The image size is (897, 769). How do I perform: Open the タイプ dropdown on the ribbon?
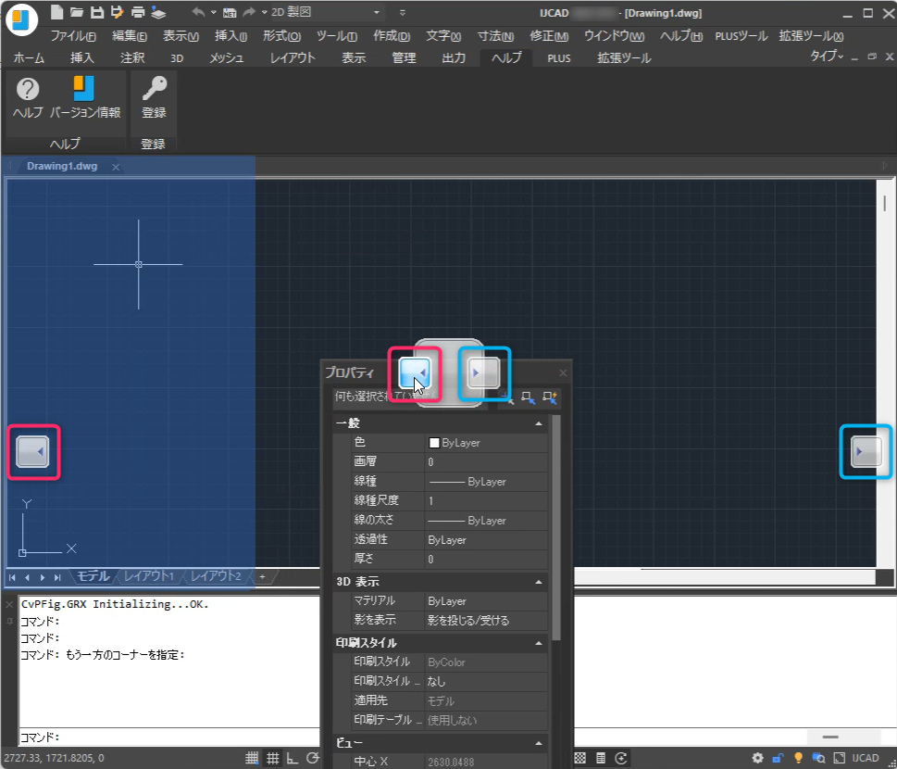826,57
